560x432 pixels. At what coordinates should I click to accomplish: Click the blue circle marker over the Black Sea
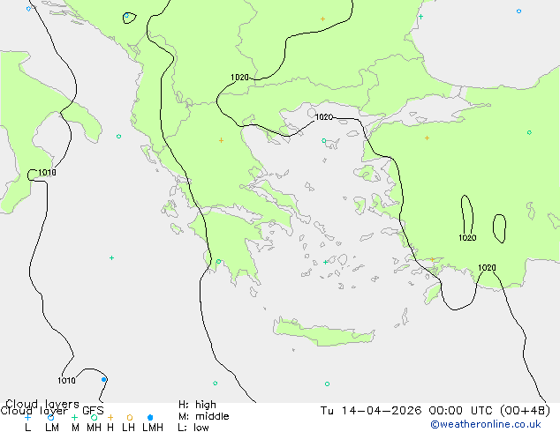pyautogui.click(x=518, y=11)
